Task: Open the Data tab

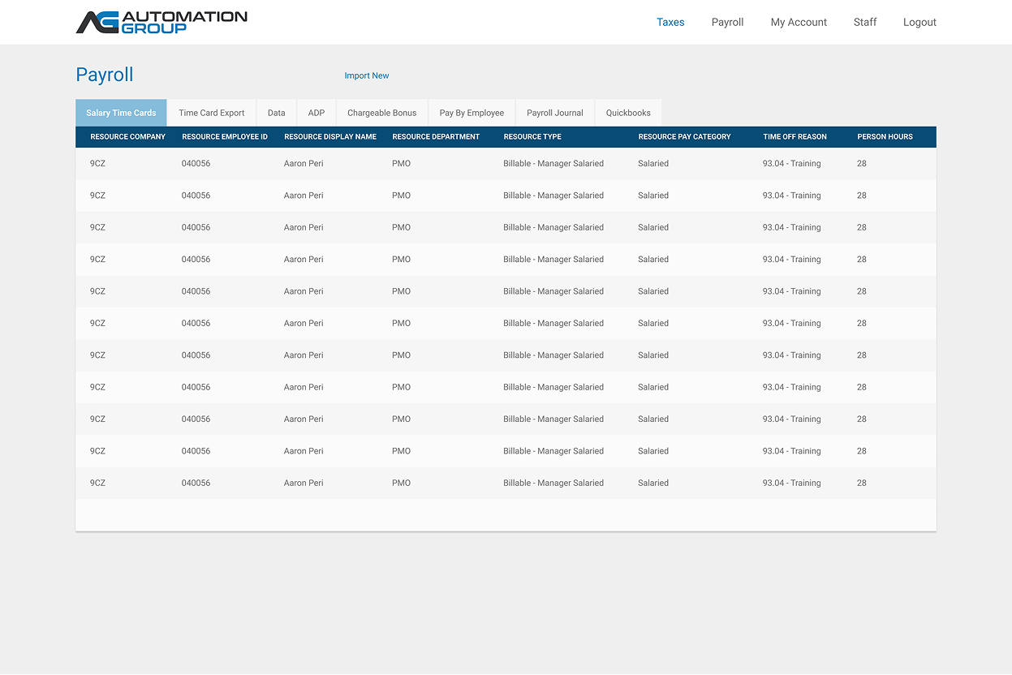Action: (277, 113)
